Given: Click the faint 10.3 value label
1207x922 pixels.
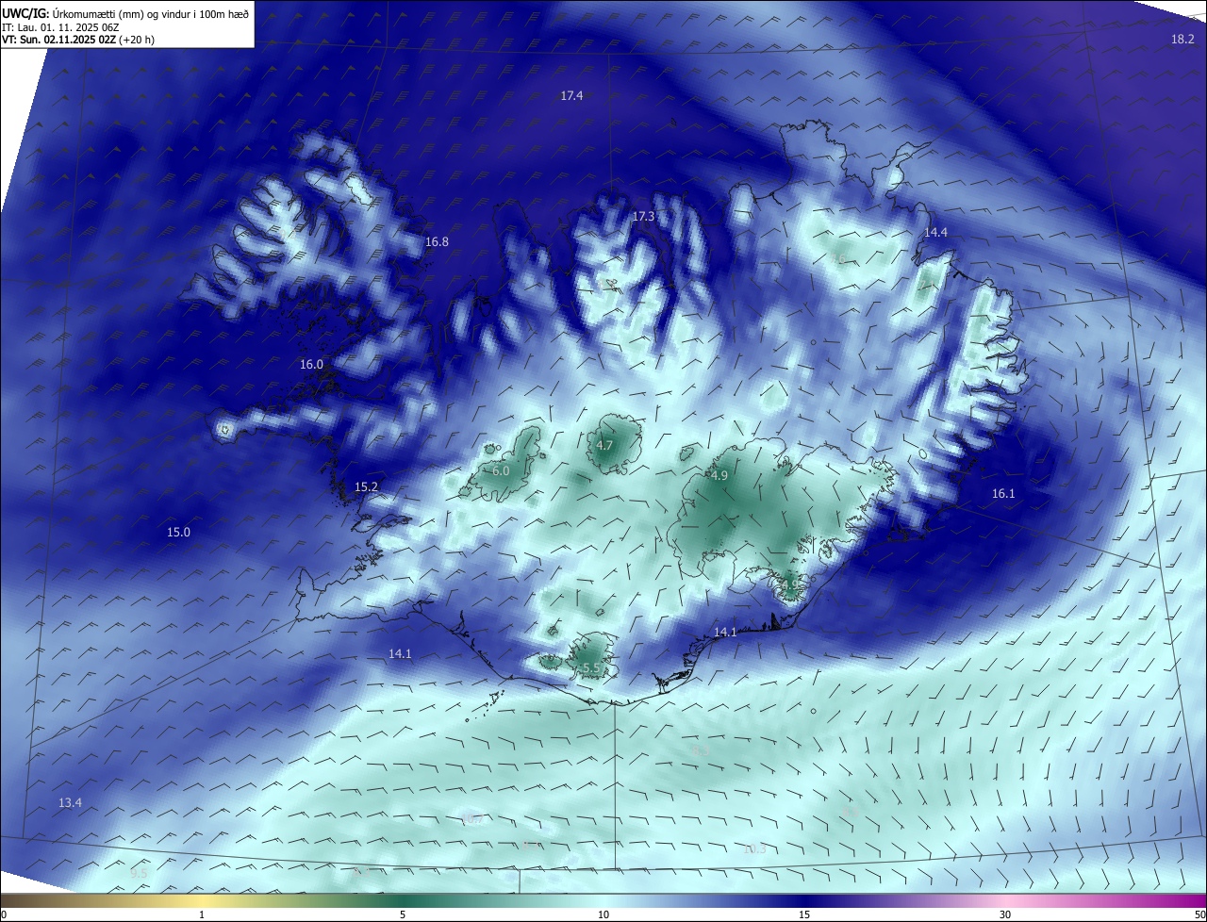Looking at the screenshot, I should (x=754, y=849).
